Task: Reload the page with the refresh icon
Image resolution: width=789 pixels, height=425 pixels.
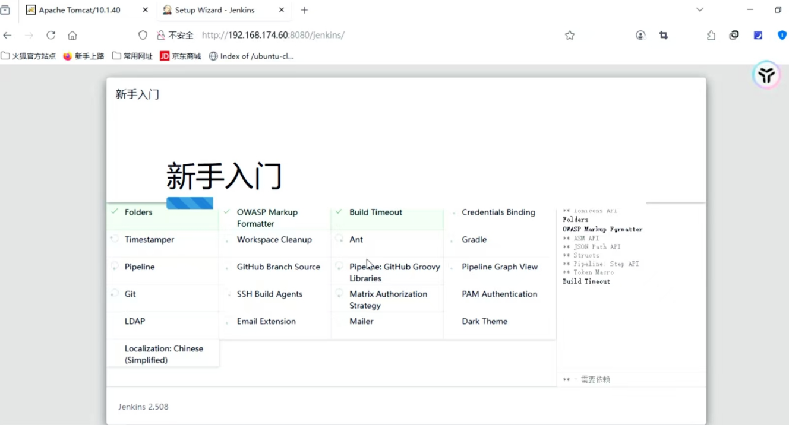Action: click(x=51, y=36)
